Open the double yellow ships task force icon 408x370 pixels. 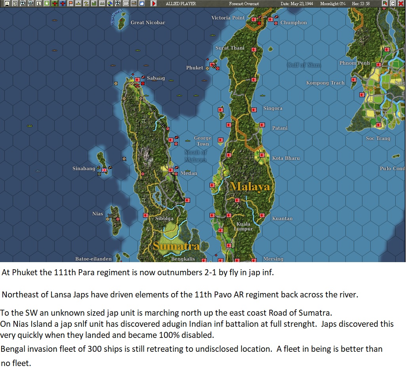[x=86, y=4]
